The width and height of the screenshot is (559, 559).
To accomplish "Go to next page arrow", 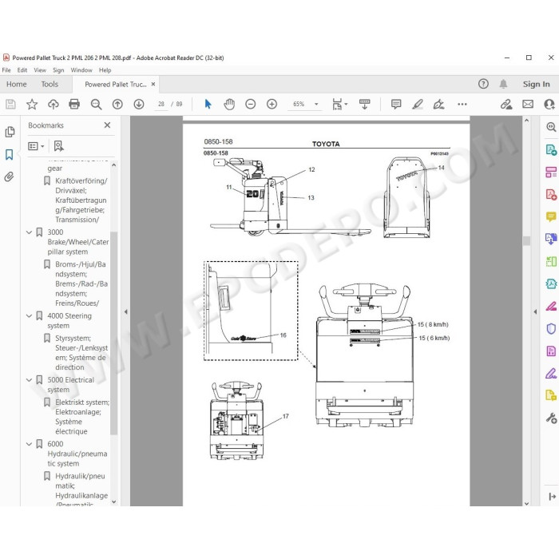I will [x=139, y=104].
